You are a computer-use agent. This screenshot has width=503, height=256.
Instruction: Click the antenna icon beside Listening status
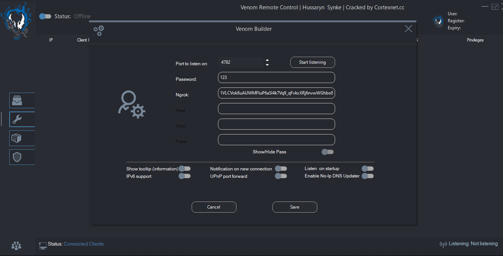point(443,245)
